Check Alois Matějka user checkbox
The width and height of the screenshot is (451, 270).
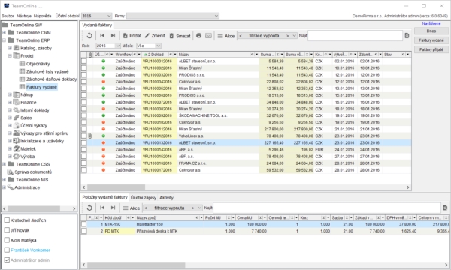(7, 240)
